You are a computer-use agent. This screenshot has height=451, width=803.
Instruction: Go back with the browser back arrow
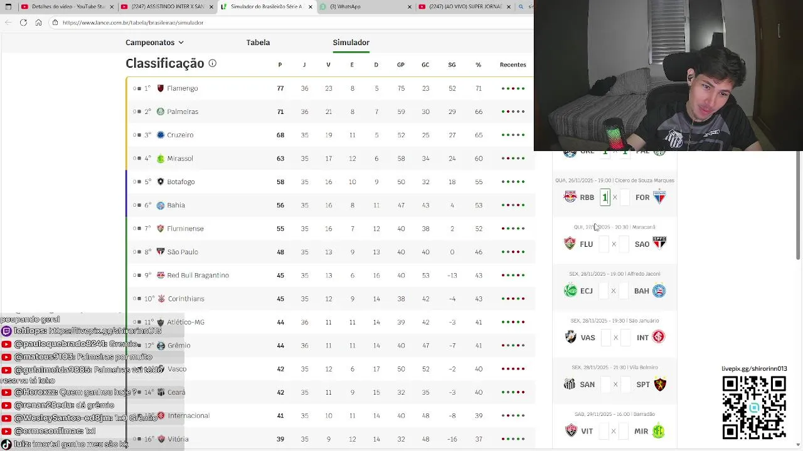8,23
